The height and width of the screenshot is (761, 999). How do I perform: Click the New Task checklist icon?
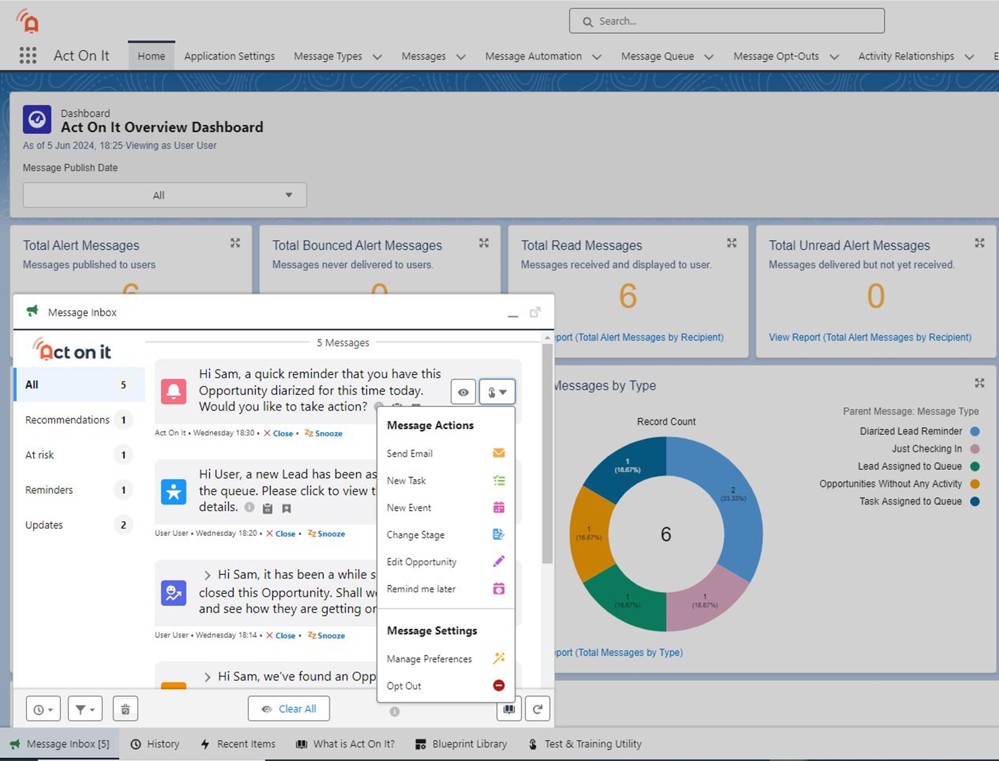pos(498,480)
